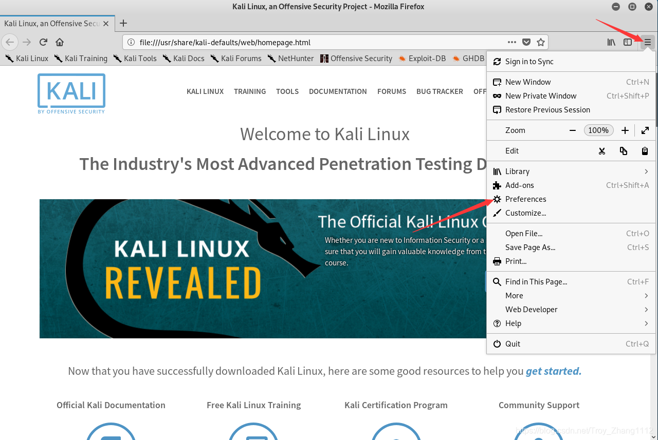Image resolution: width=658 pixels, height=440 pixels.
Task: Open the hamburger application menu button
Action: (x=648, y=42)
